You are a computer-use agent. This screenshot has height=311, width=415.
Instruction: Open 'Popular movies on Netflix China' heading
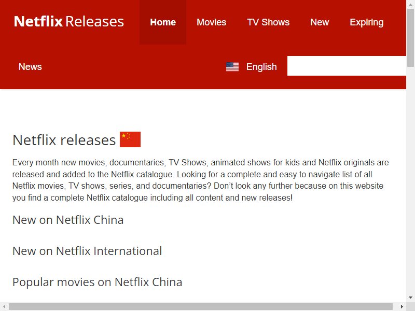[97, 282]
